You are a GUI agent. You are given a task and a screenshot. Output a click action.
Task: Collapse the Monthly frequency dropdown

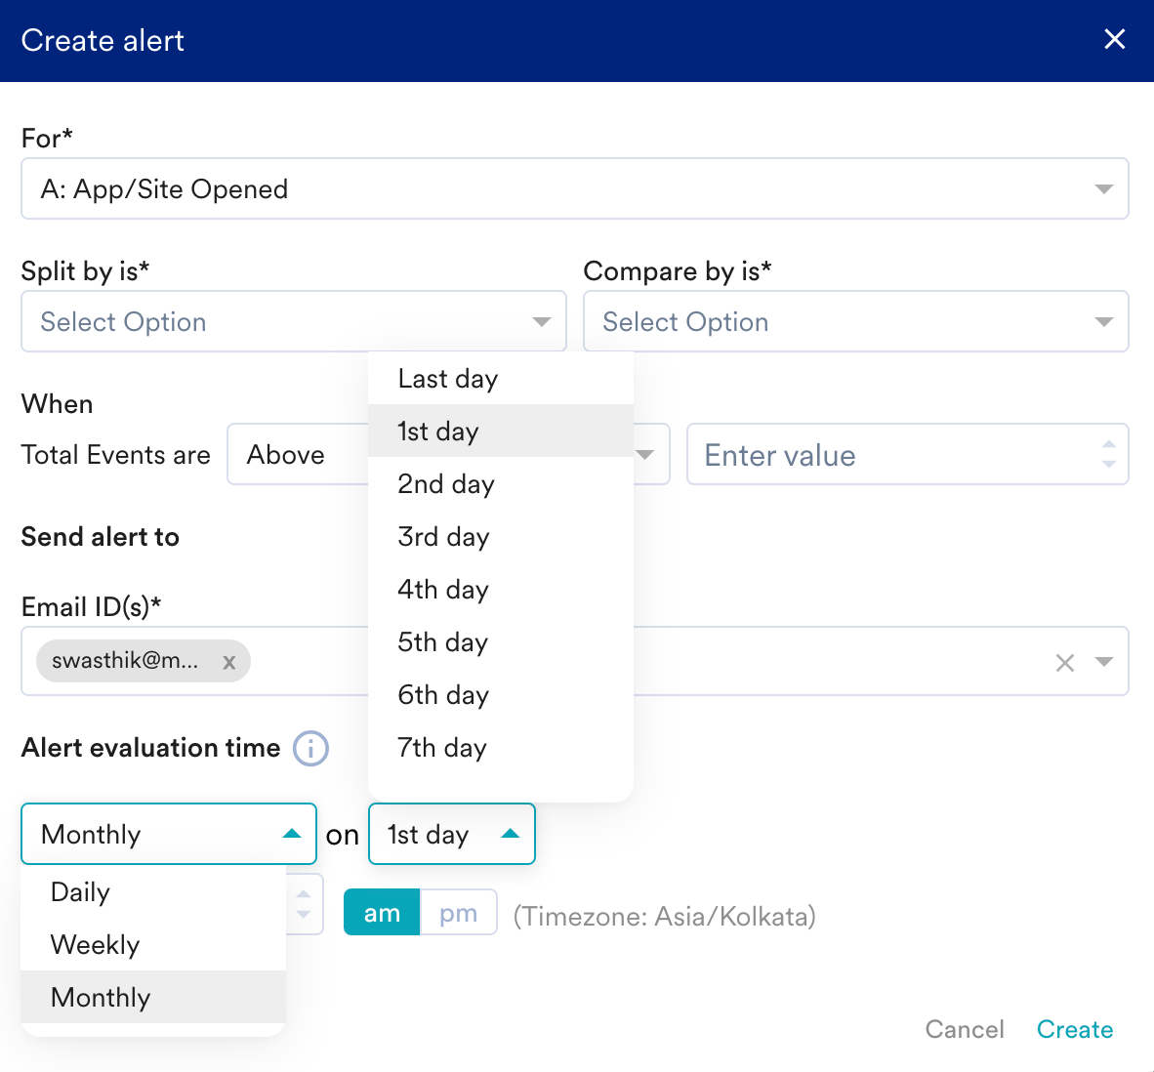coord(169,834)
